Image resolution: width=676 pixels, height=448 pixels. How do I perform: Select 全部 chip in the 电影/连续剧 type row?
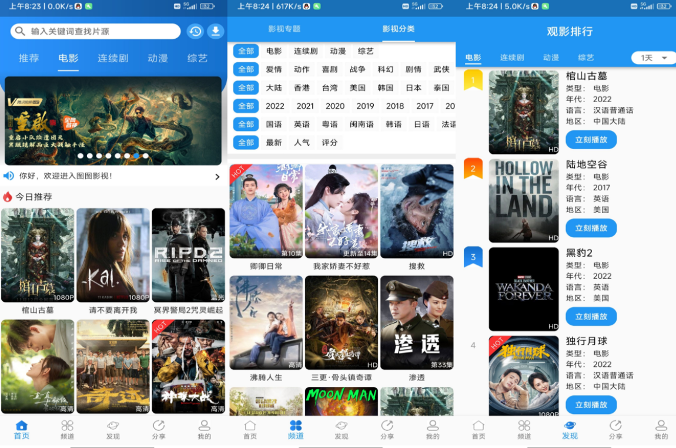246,51
